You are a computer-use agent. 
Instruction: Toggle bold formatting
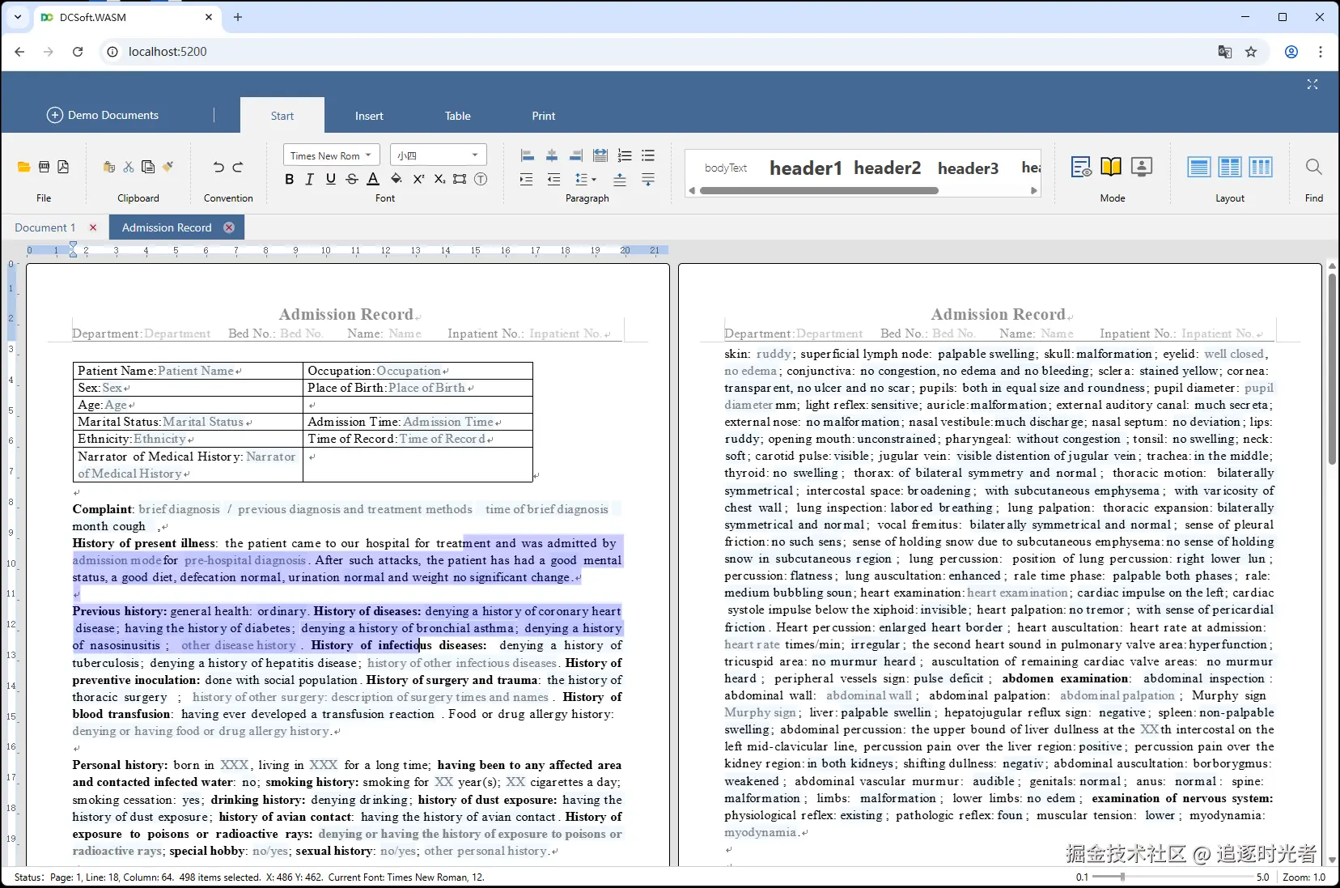pyautogui.click(x=289, y=179)
